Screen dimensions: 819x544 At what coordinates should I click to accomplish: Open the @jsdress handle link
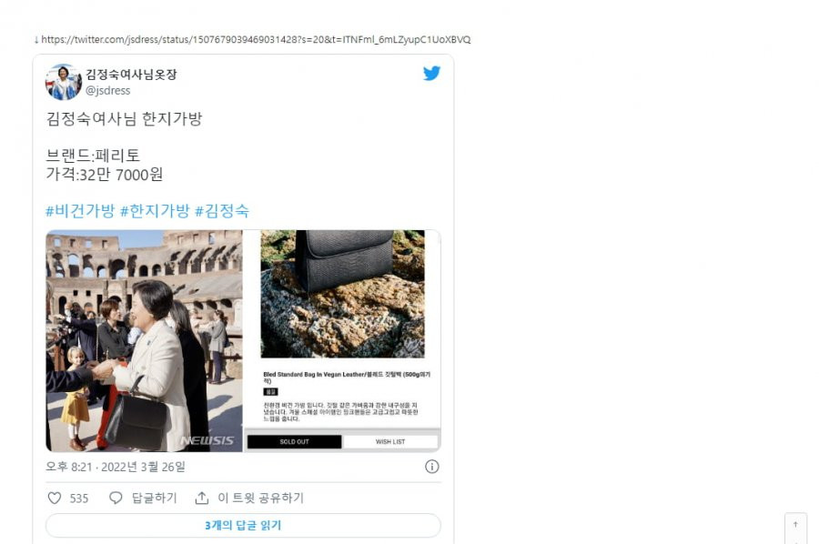tap(108, 90)
